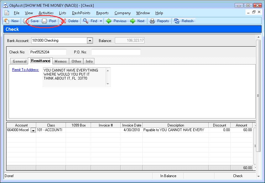Open Find with the magnifier icon
This screenshot has width=265, height=183.
(86, 21)
